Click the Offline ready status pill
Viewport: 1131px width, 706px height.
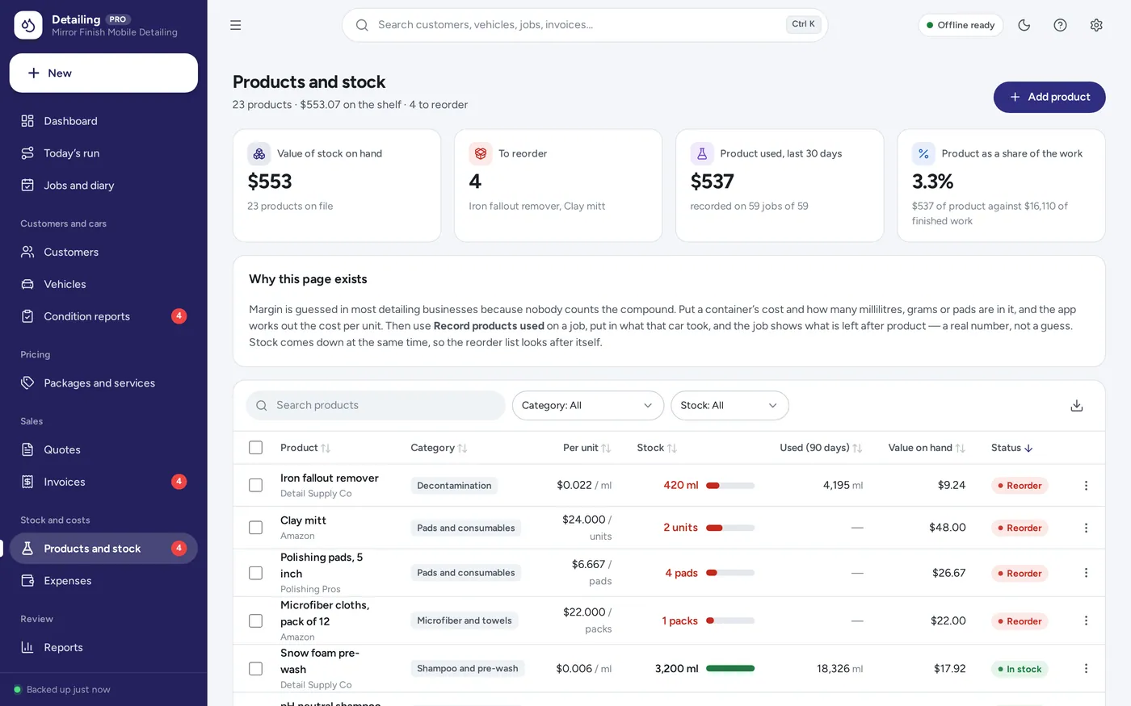961,25
